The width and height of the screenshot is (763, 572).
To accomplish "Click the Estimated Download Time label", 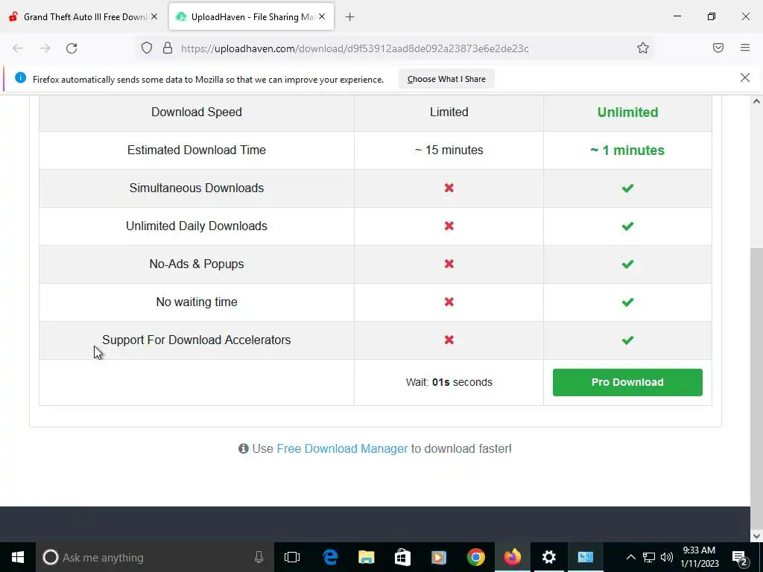I will pos(197,150).
